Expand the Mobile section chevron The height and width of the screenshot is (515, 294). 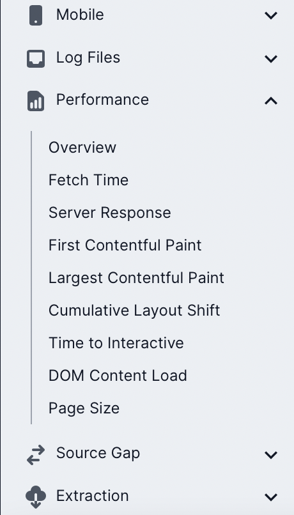click(271, 15)
